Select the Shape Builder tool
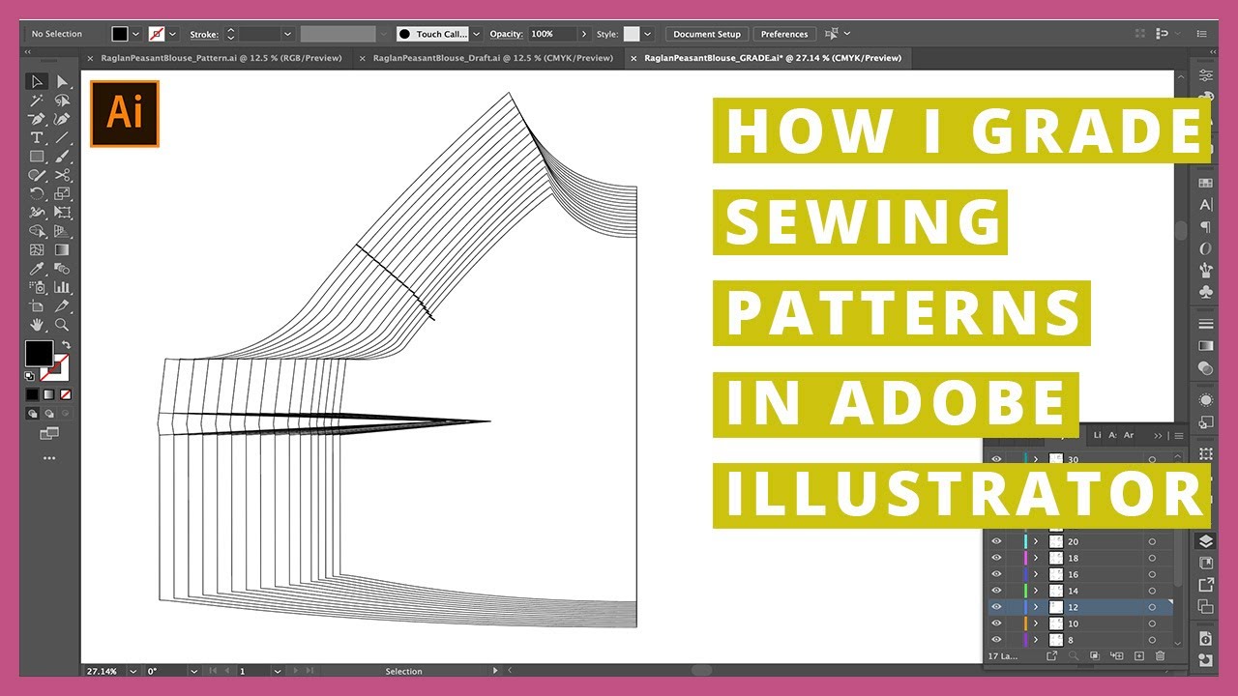The height and width of the screenshot is (696, 1238). pos(37,231)
